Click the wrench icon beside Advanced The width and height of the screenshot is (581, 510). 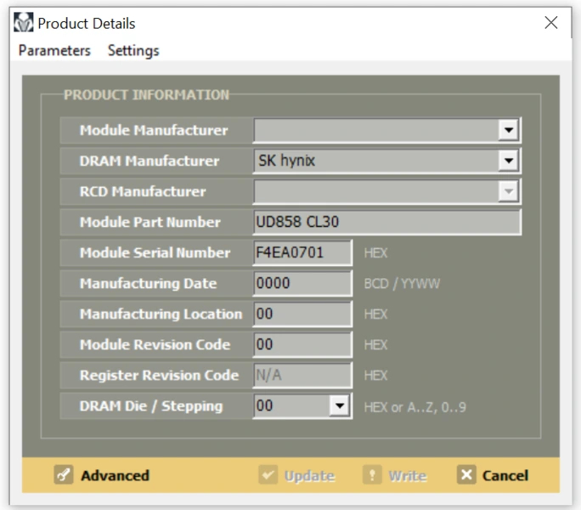[61, 475]
